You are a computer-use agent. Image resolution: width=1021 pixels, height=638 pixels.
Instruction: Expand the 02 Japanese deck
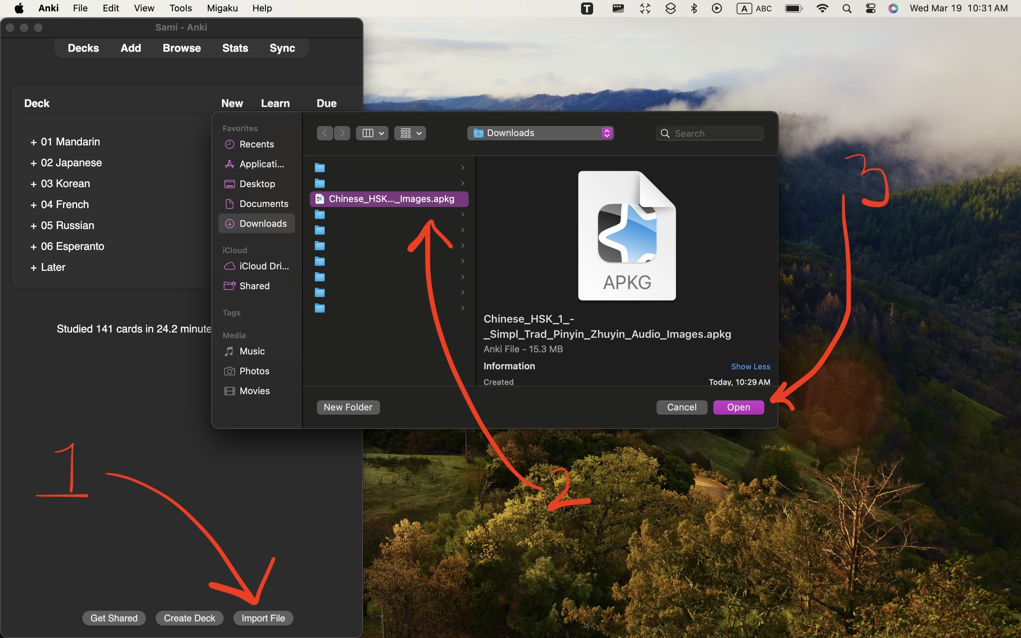[33, 162]
